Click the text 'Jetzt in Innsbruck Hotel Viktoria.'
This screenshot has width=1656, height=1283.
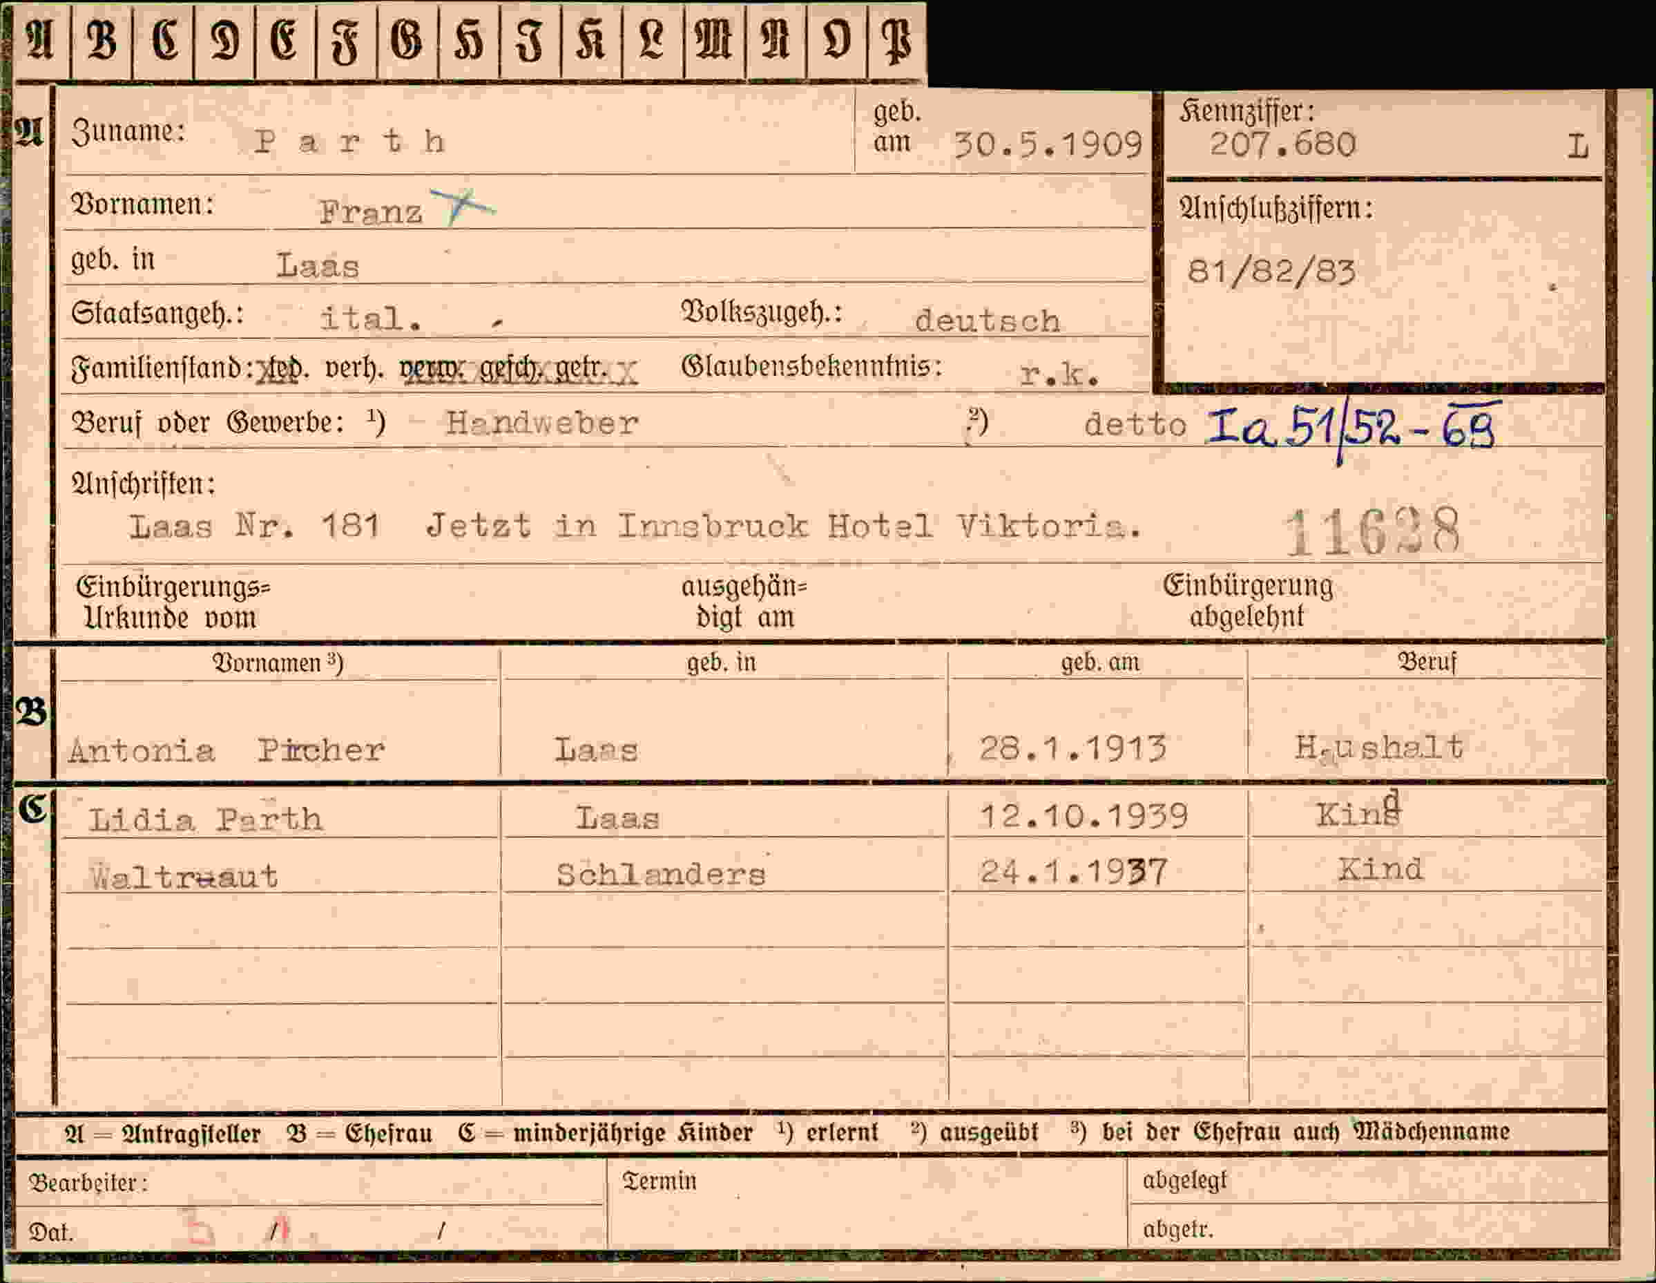[784, 525]
